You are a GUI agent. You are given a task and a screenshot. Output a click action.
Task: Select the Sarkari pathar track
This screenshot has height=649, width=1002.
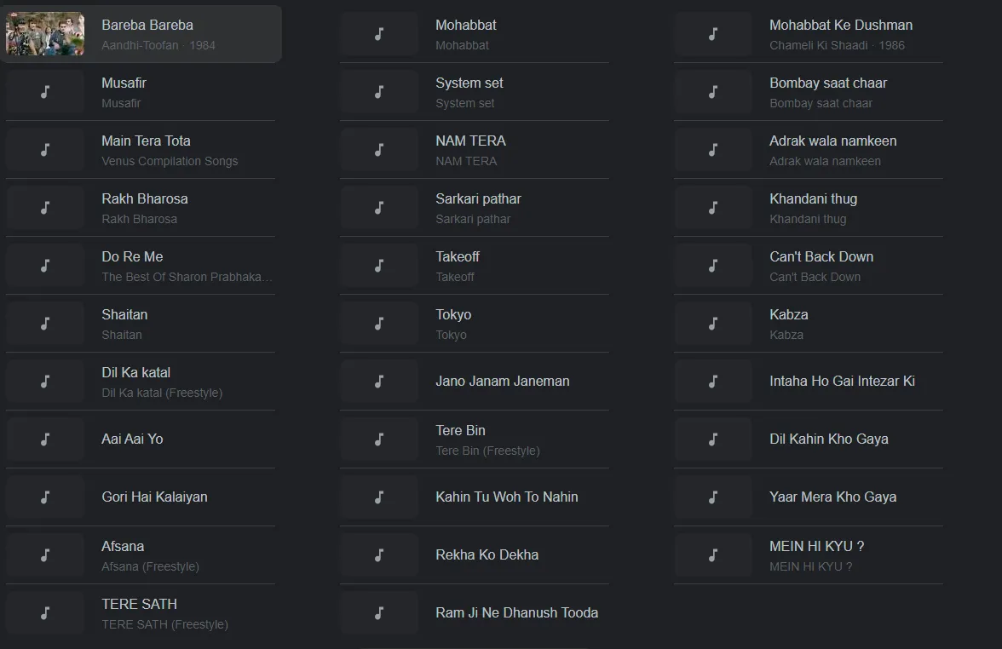(478, 198)
